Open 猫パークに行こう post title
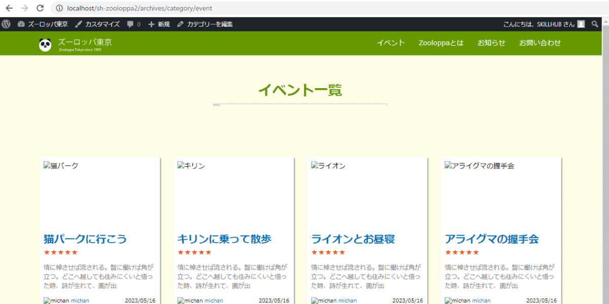Screen dimensions: 609x304 (85, 239)
